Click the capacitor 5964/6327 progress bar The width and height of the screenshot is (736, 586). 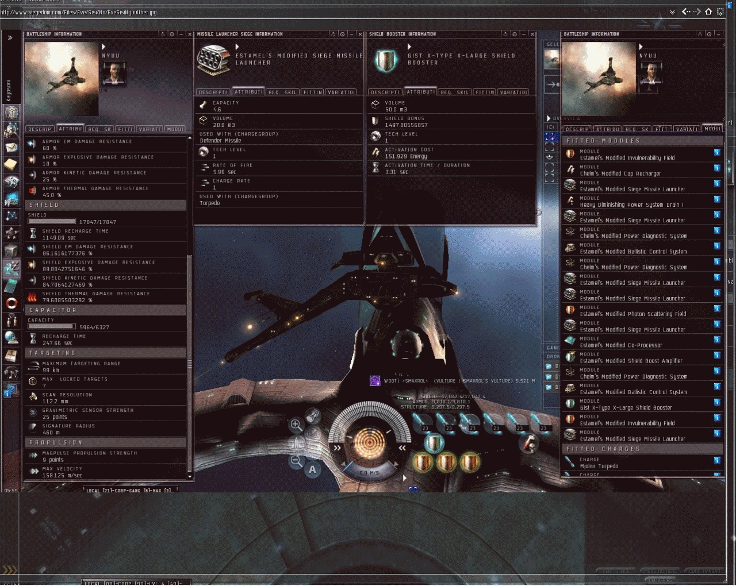click(52, 326)
